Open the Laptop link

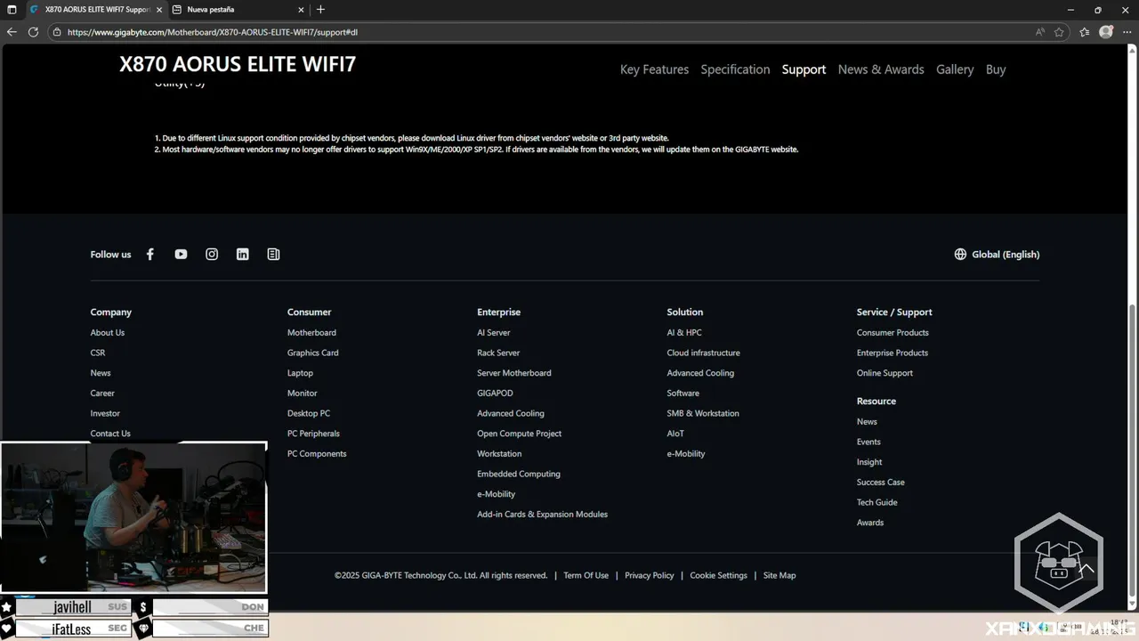300,373
